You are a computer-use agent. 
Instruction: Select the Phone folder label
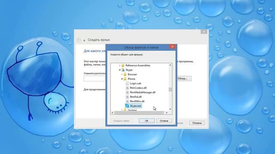(x=131, y=79)
